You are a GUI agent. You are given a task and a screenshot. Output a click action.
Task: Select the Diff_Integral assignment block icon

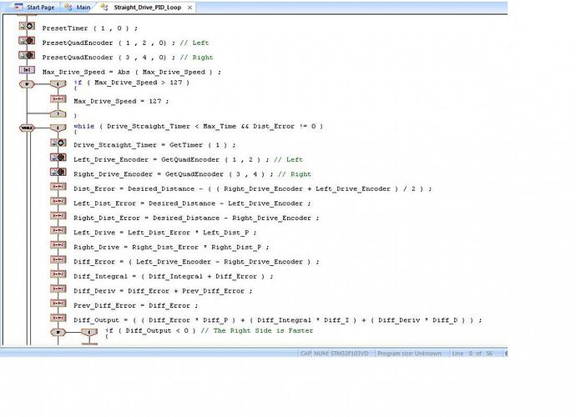pos(58,274)
